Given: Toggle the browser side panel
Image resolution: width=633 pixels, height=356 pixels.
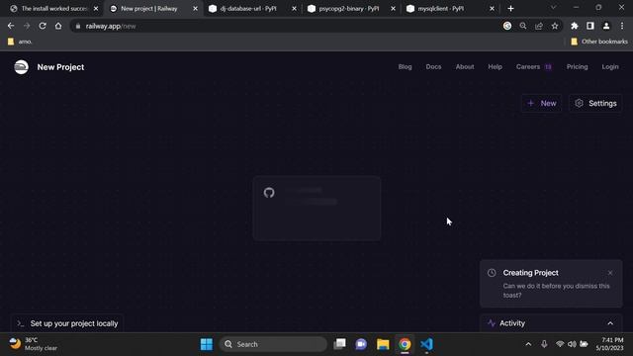Looking at the screenshot, I should click(x=590, y=26).
